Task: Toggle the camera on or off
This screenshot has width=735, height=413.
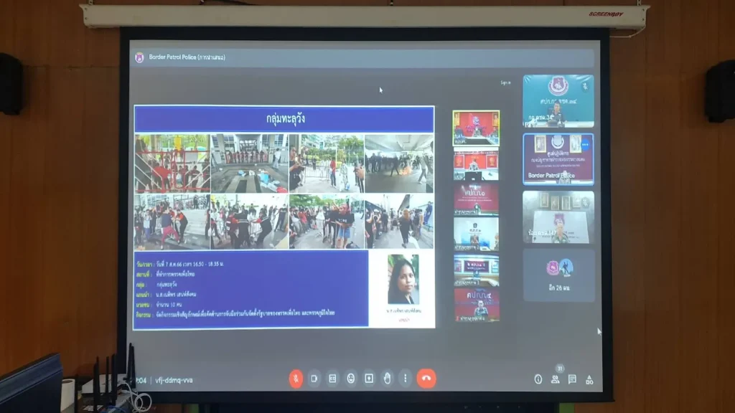Action: (x=314, y=379)
